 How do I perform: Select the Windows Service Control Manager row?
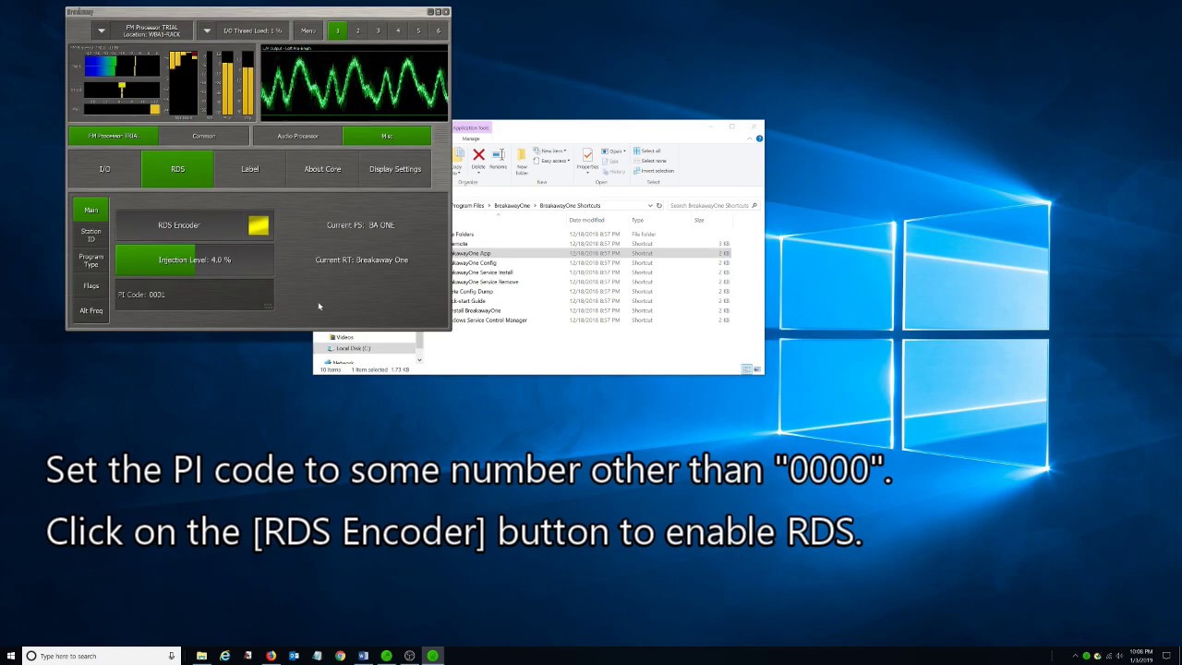point(591,320)
